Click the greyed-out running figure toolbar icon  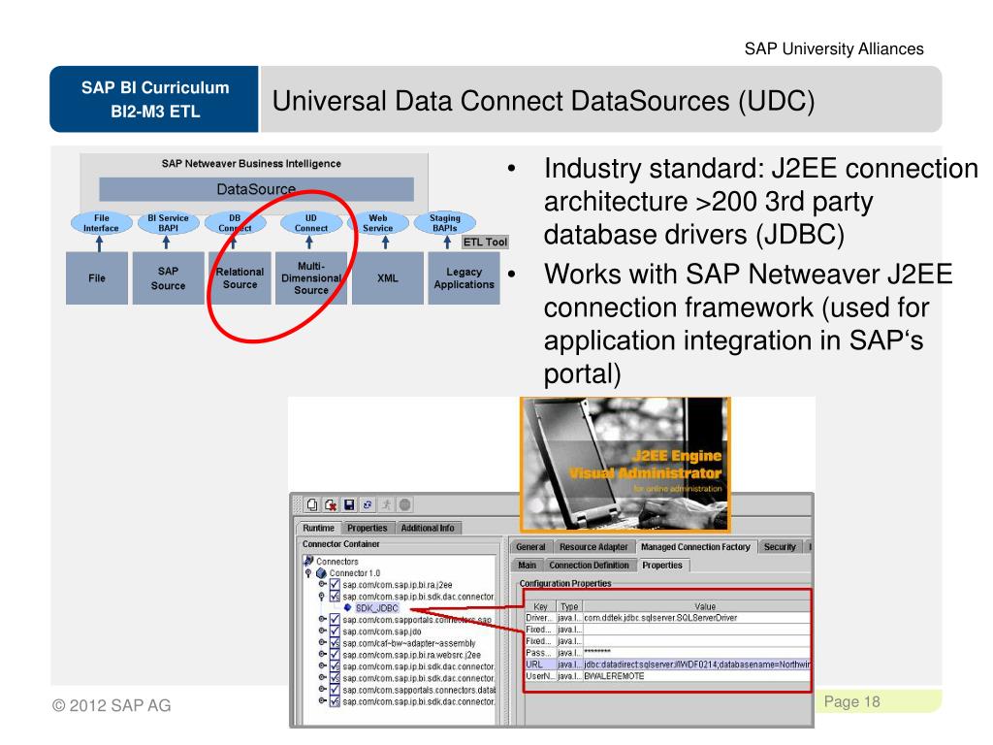pos(386,504)
